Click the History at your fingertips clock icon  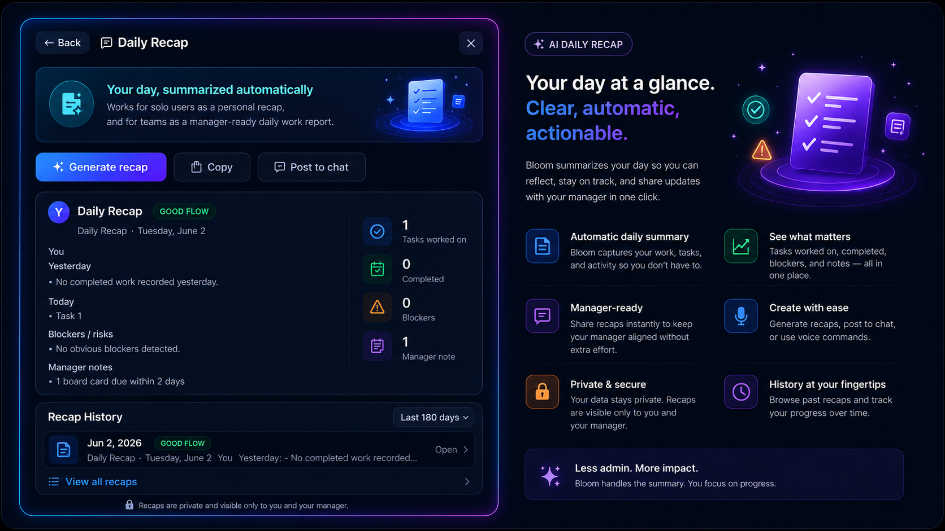741,392
